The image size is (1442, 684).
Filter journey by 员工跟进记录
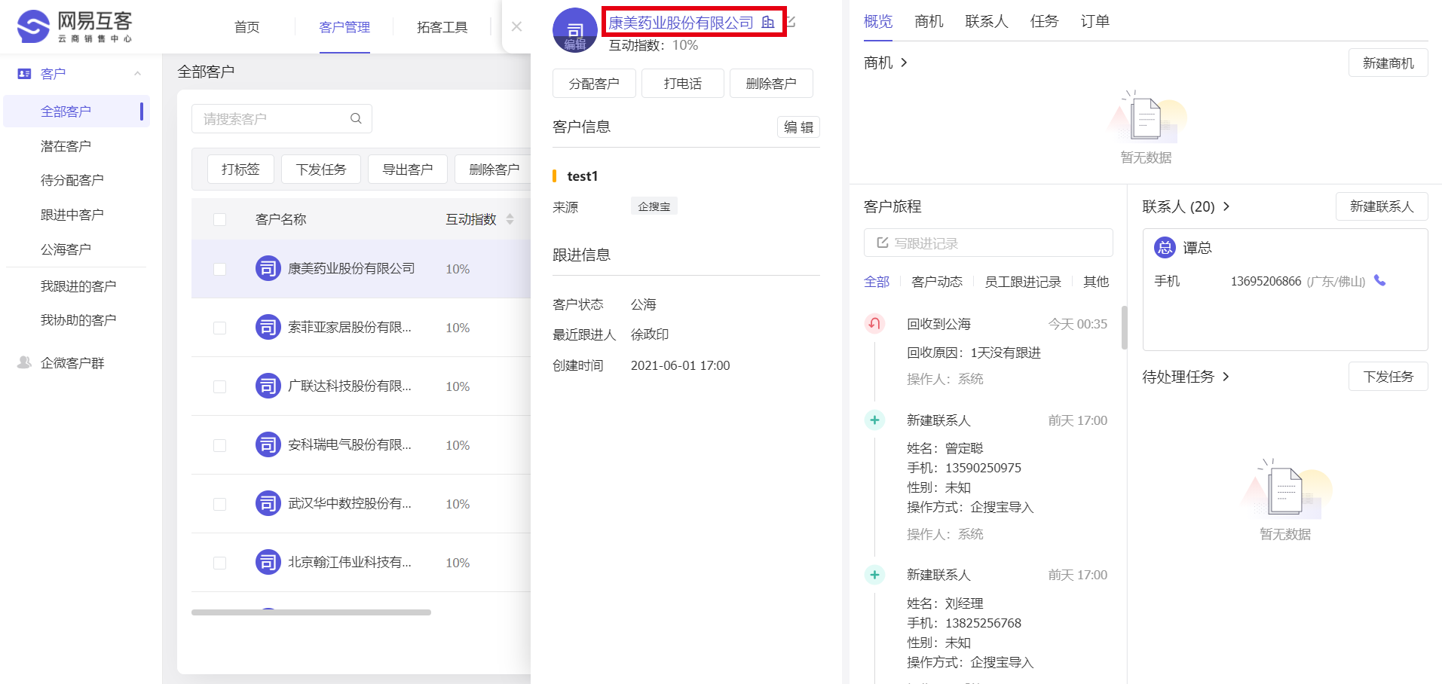coord(1023,282)
